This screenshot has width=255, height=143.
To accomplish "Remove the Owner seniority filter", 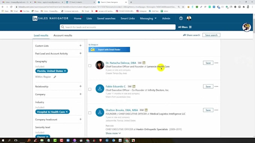I will pos(47,137).
